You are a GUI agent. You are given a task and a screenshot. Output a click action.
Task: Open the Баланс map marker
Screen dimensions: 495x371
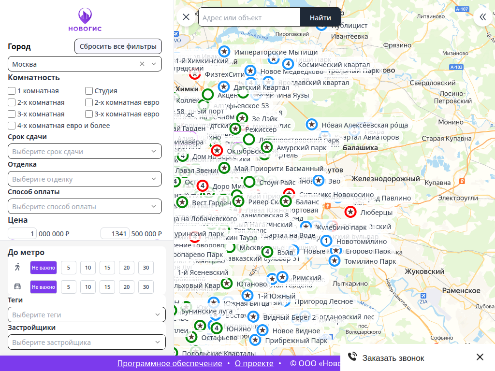[x=286, y=201]
